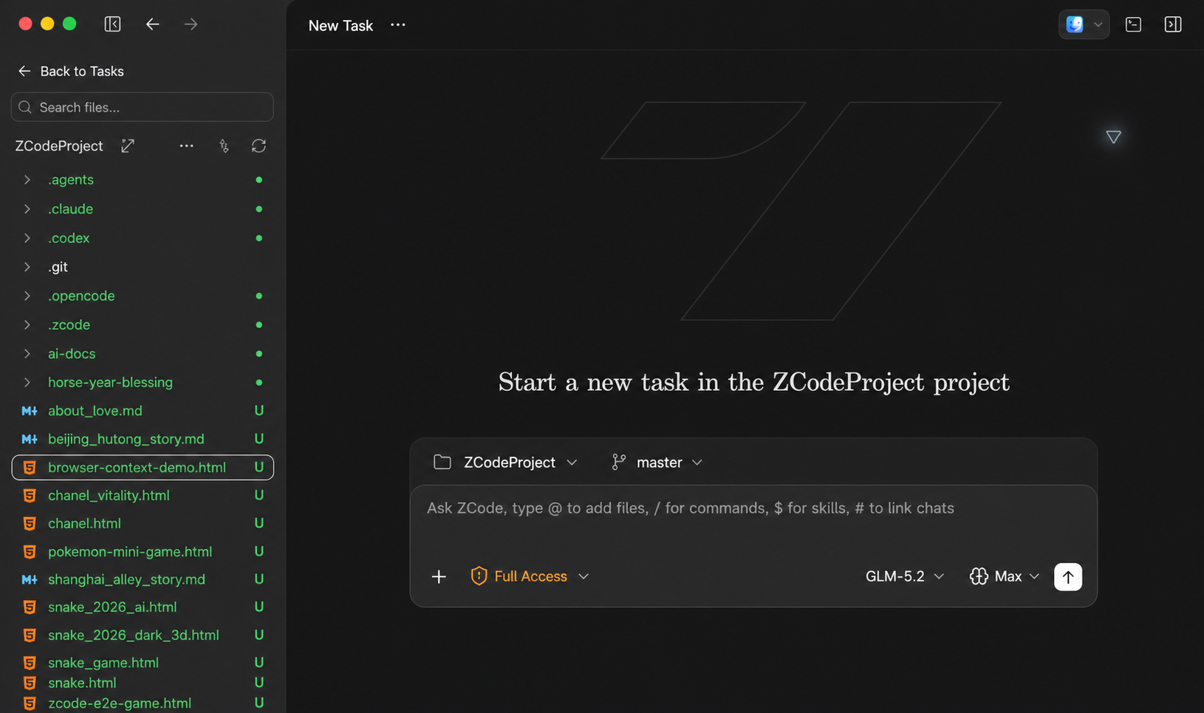Open zcode-e2e-game.html file
Viewport: 1204px width, 713px height.
tap(142, 703)
